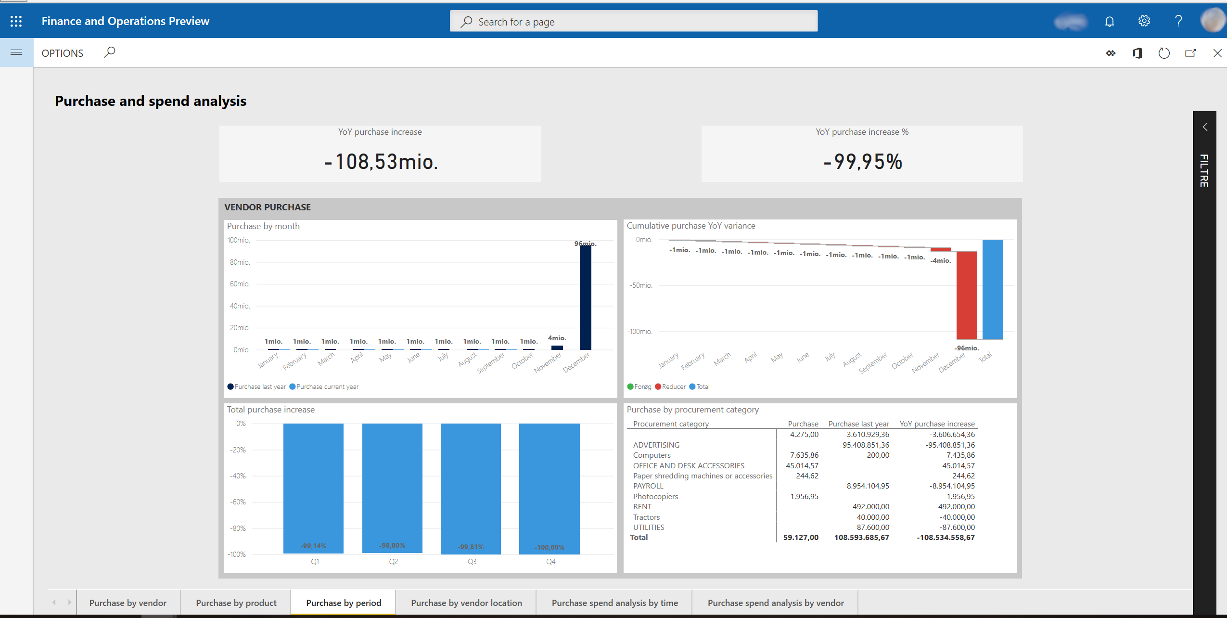Click the filter panel toggle icon
Screen dimensions: 1227x618
coord(1205,129)
